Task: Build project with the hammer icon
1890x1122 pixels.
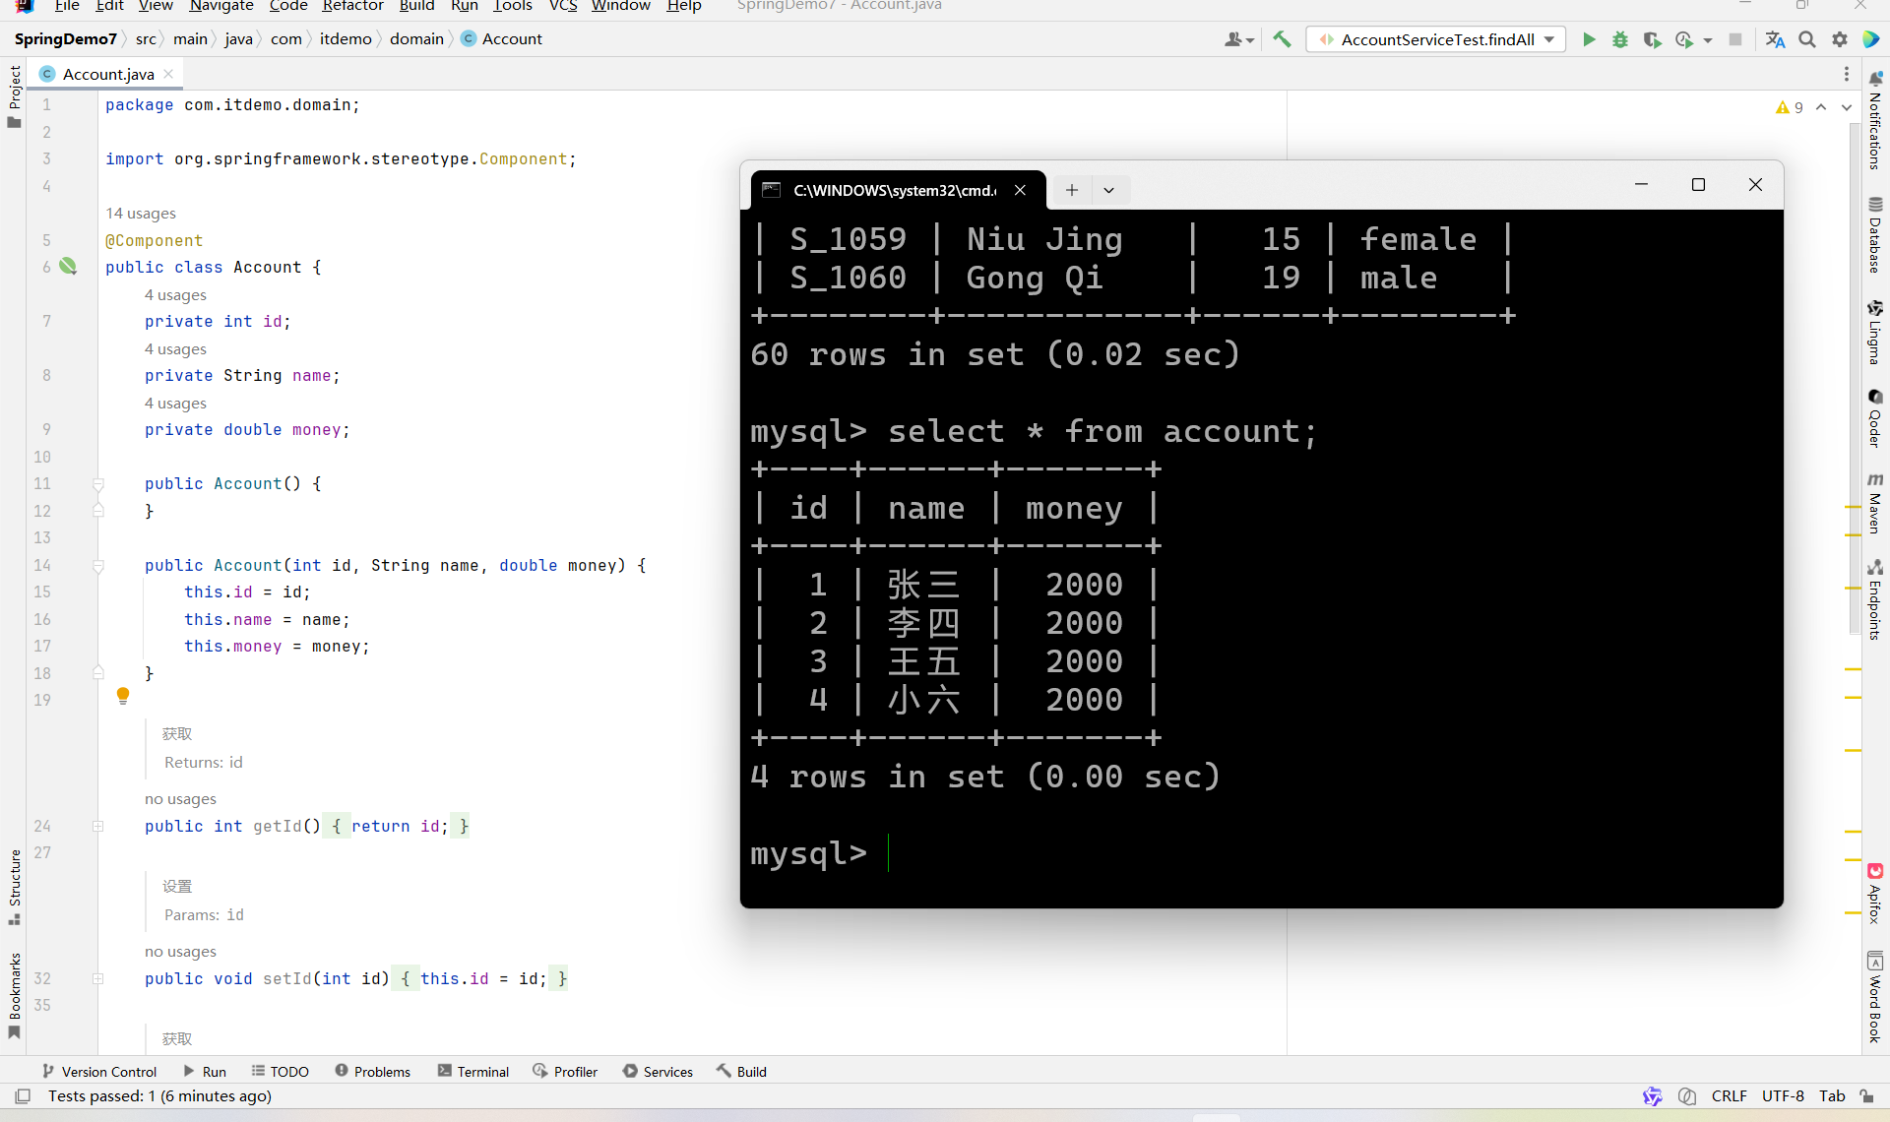Action: pyautogui.click(x=1282, y=39)
